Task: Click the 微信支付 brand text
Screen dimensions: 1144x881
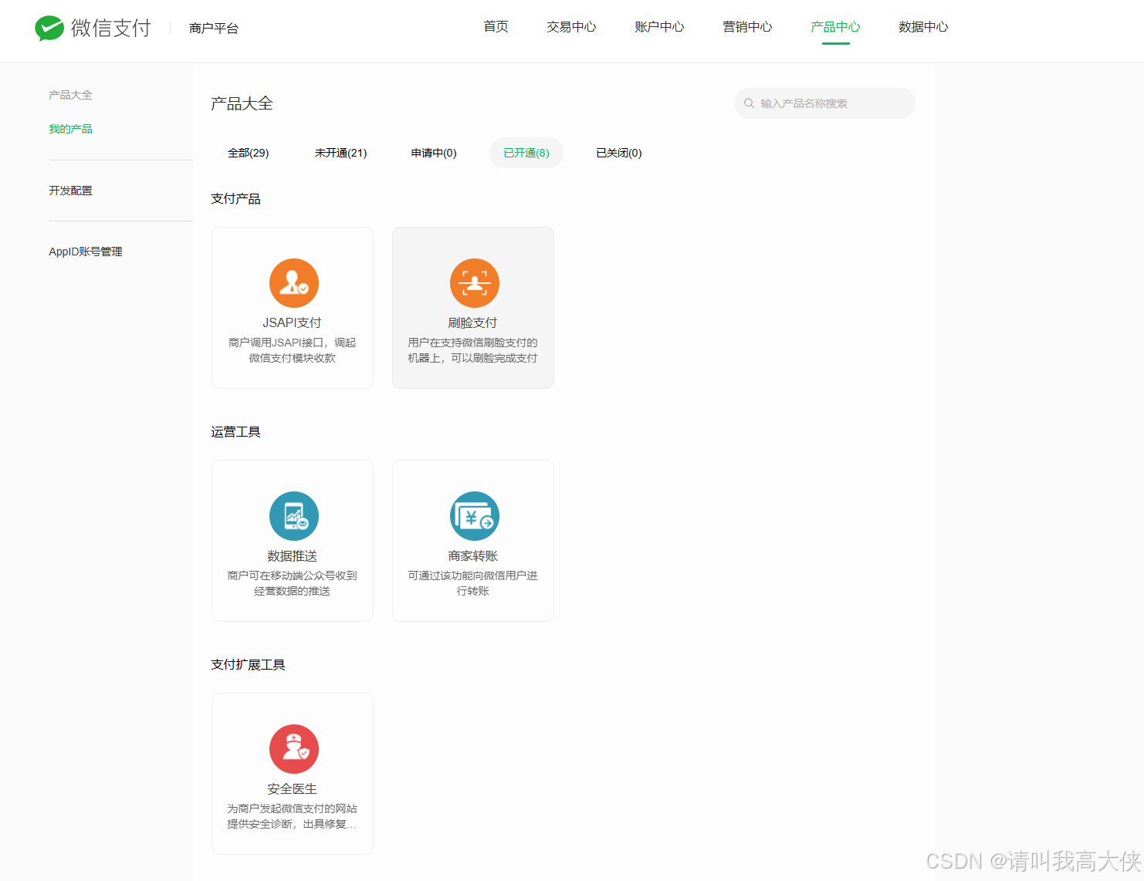Action: (x=111, y=28)
